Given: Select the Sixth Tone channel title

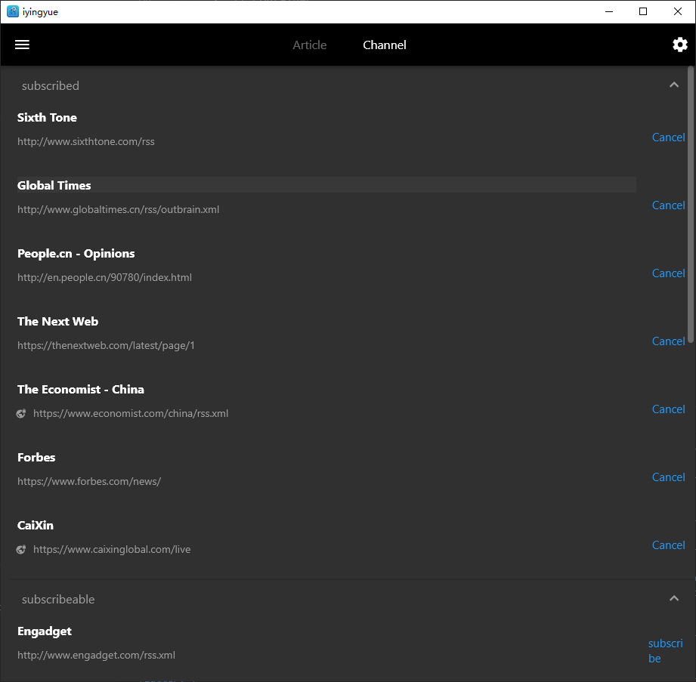Looking at the screenshot, I should coord(47,118).
